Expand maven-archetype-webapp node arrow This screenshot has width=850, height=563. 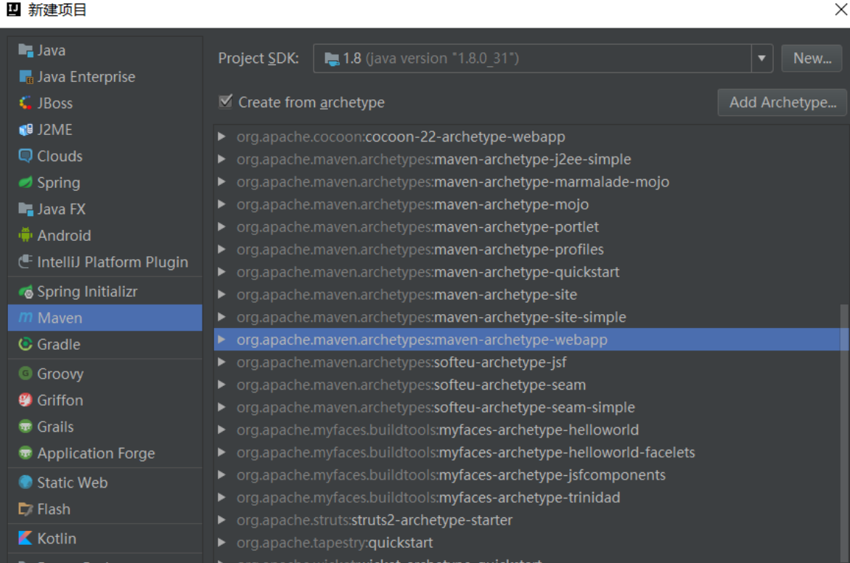click(221, 340)
